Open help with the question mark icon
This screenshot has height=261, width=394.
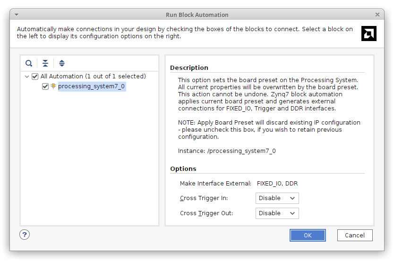[25, 235]
